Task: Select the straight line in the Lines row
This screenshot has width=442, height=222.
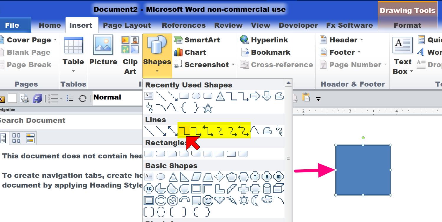Action: (x=149, y=130)
